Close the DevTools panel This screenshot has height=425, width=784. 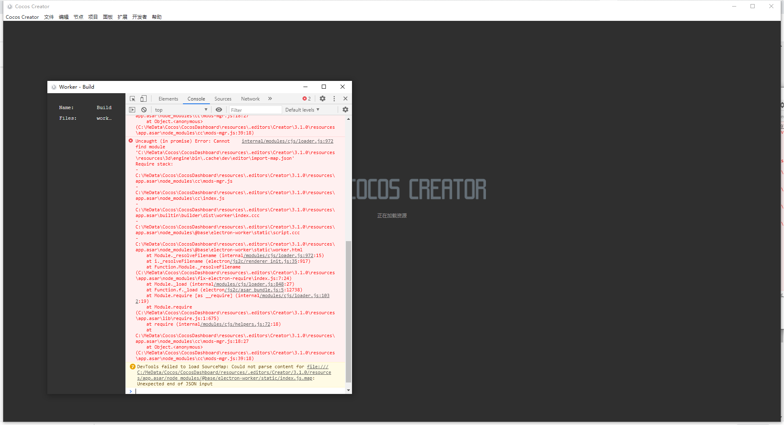pyautogui.click(x=345, y=98)
